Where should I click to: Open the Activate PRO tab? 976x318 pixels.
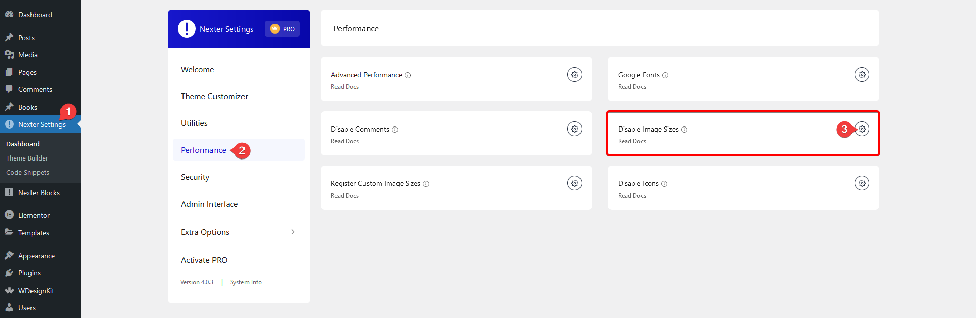point(239,260)
